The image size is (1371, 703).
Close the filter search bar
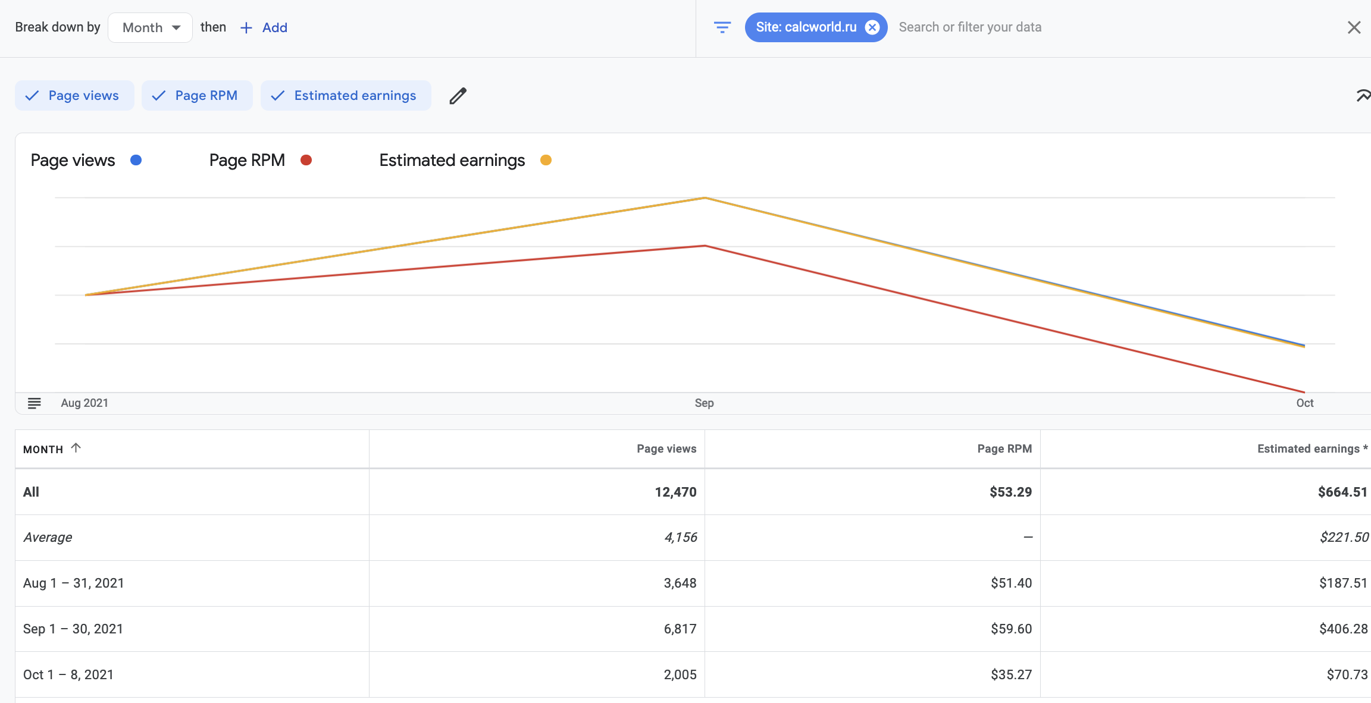(x=1354, y=27)
